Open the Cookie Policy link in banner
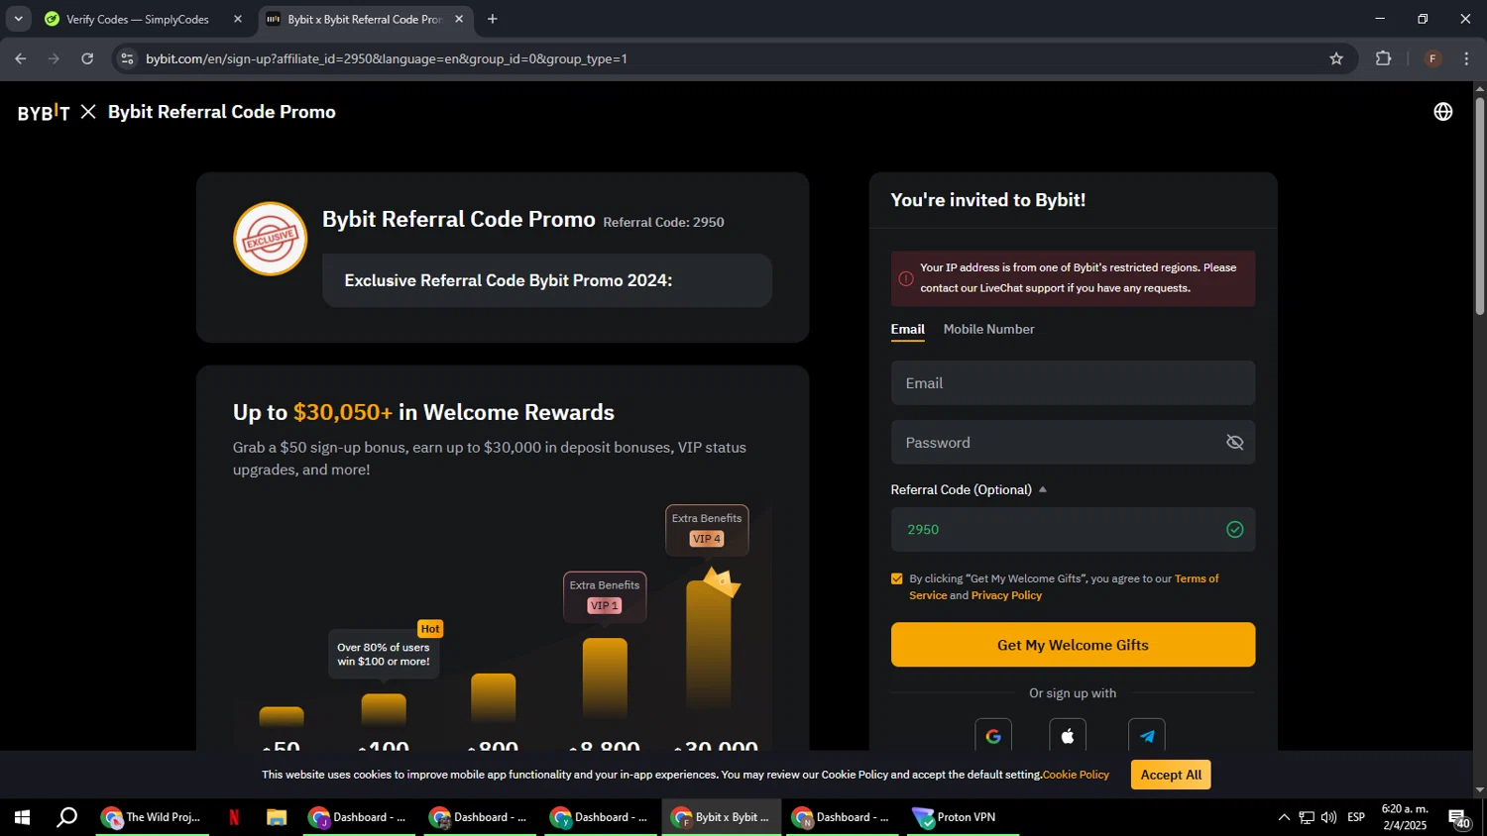The image size is (1487, 836). pyautogui.click(x=1076, y=775)
